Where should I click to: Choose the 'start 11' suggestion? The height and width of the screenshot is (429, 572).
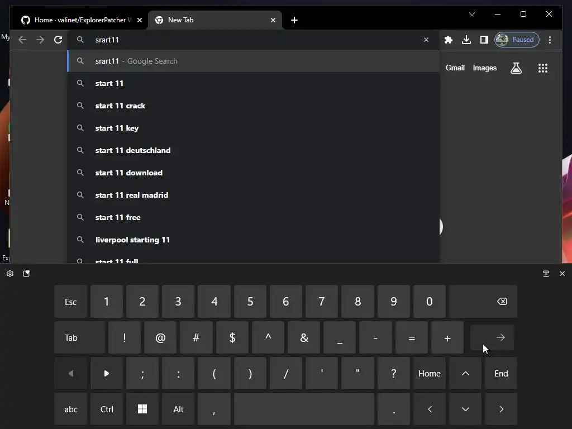pos(254,83)
